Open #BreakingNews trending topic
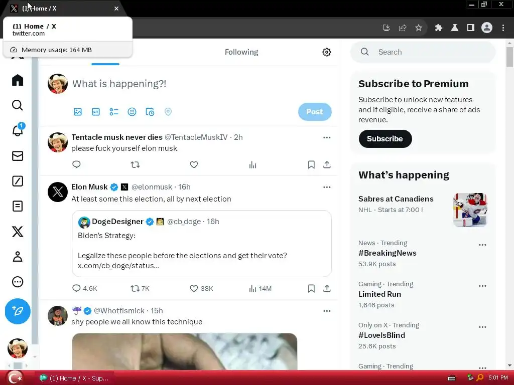 [x=387, y=253]
